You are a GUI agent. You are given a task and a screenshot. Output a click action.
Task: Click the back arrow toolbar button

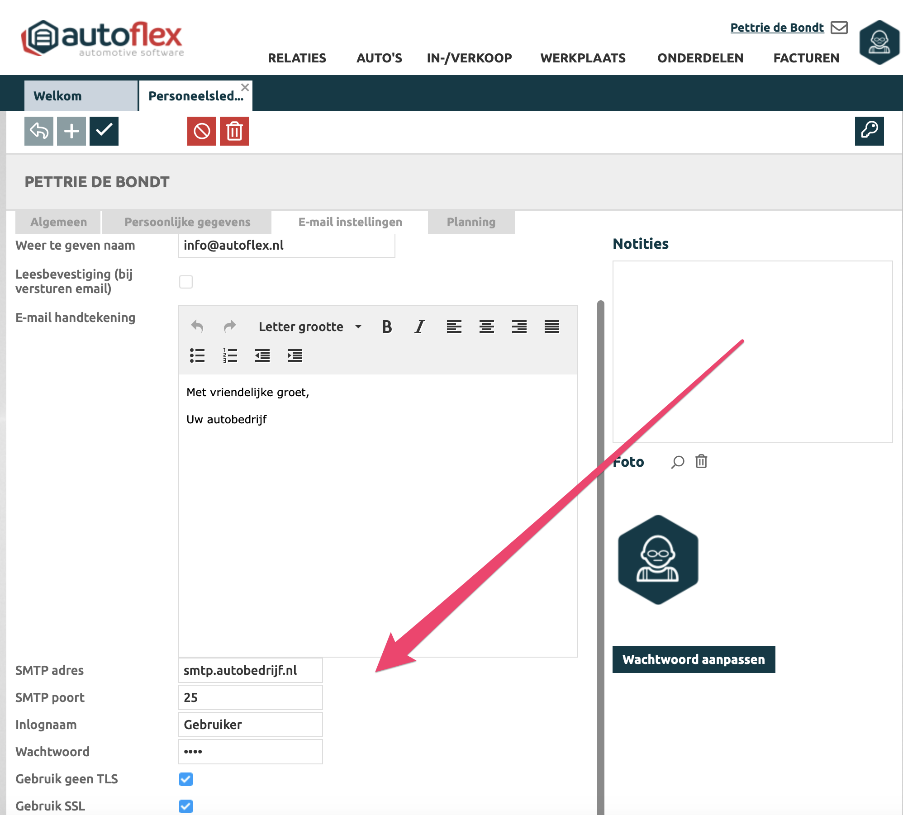click(x=39, y=131)
